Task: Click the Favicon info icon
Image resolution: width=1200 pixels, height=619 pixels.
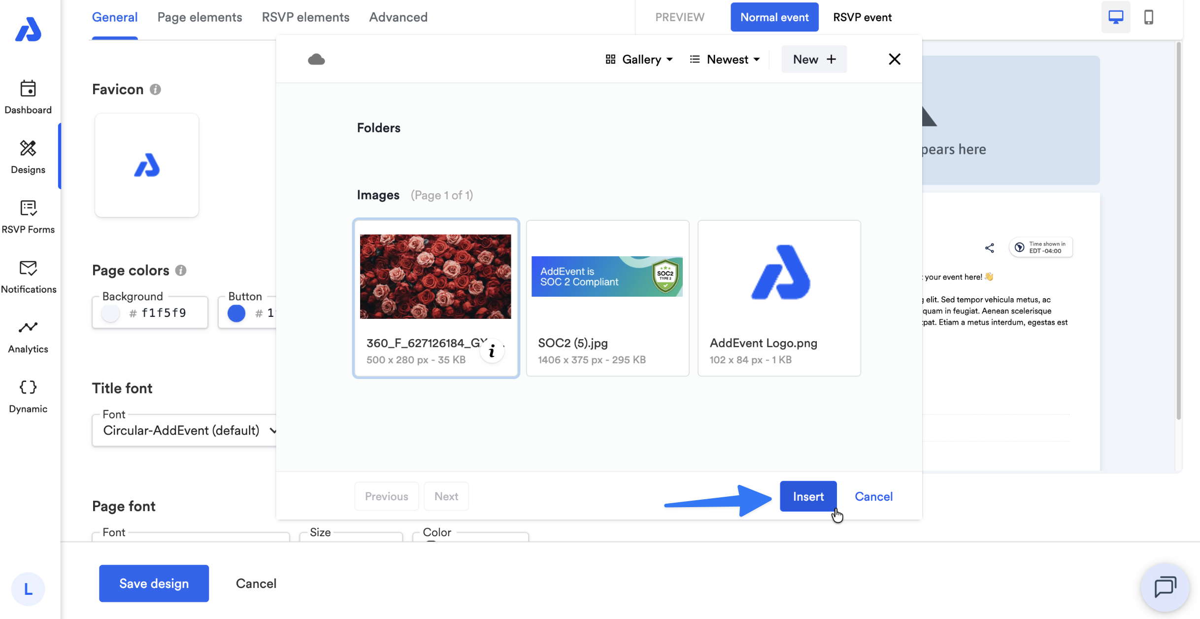Action: pos(155,89)
